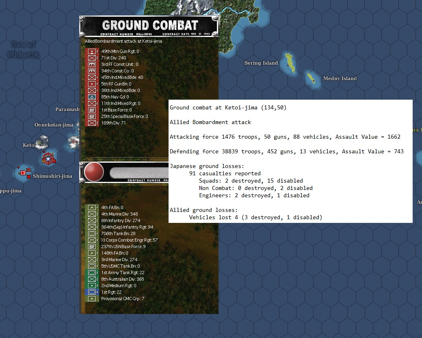Click the 'Attacking force 1476 troops' report line
Viewport: 422px width, 338px height.
285,137
